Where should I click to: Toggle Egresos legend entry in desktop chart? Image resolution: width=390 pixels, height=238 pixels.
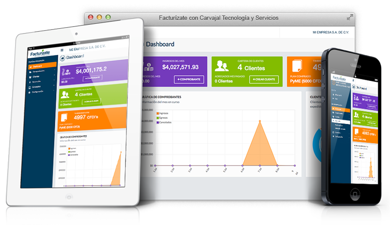pos(162,118)
